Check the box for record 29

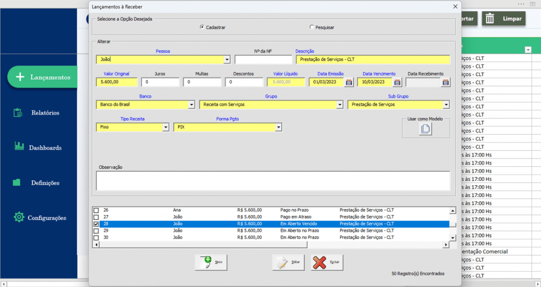[96, 231]
